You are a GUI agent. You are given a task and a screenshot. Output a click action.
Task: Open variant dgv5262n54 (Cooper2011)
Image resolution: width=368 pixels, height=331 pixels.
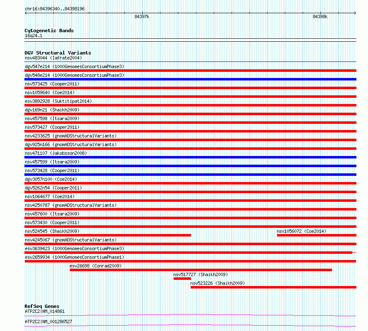click(x=53, y=188)
